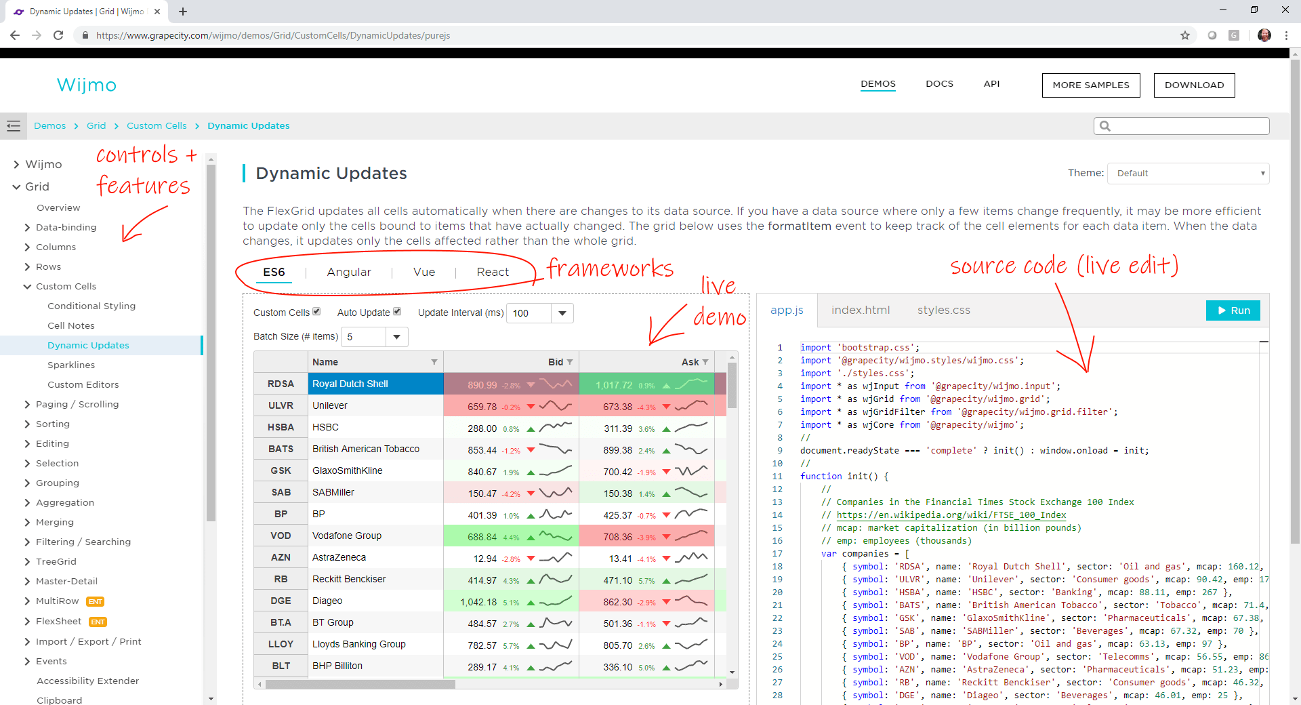Viewport: 1301px width, 705px height.
Task: Open the Theme dropdown showing Default
Action: (x=1188, y=173)
